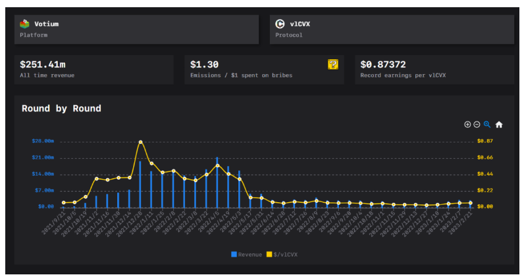This screenshot has width=524, height=277.
Task: Click the Votium platform logo icon
Action: tap(24, 24)
